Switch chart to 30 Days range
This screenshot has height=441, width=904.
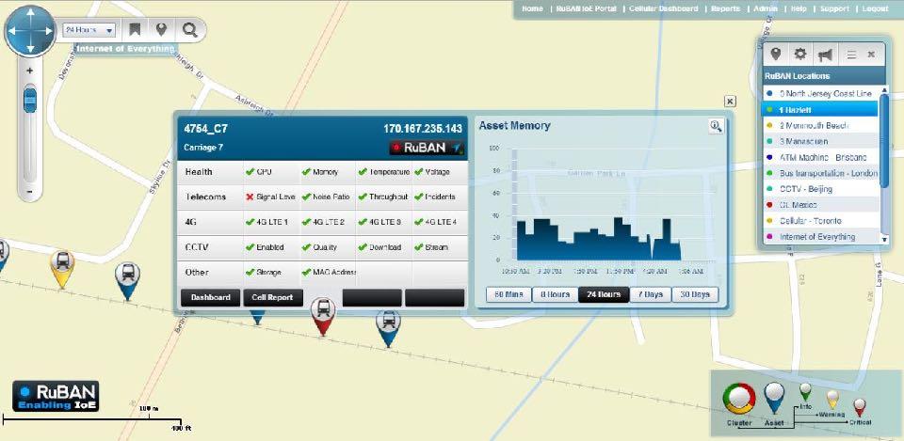tap(695, 294)
